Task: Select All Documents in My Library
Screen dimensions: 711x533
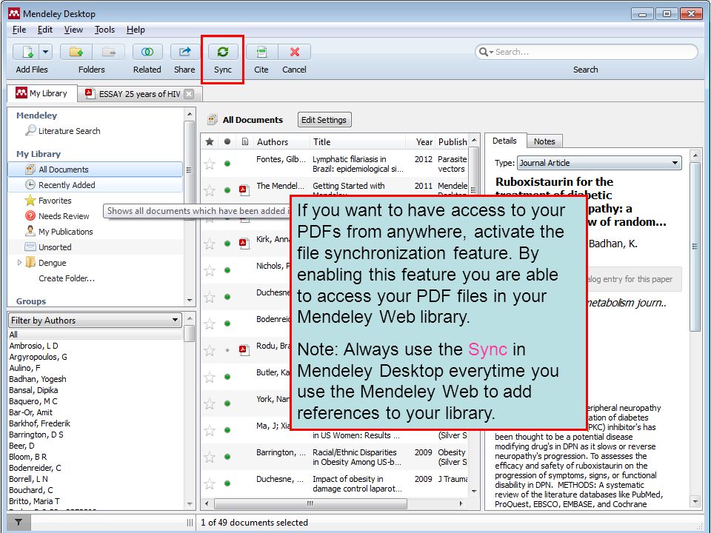Action: coord(96,170)
